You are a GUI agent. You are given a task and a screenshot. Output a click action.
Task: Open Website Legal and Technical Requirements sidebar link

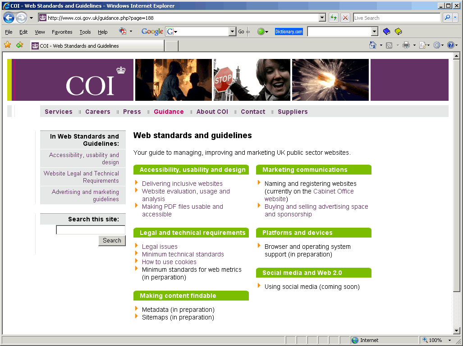81,177
